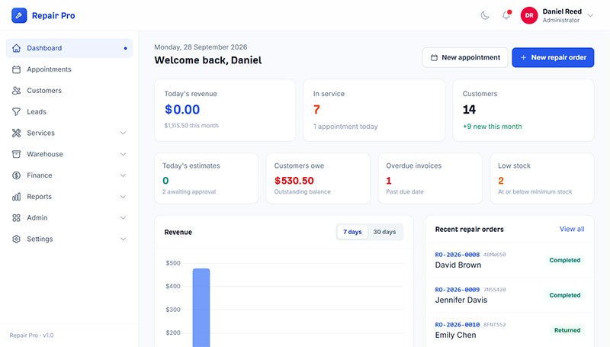Image resolution: width=610 pixels, height=347 pixels.
Task: Toggle dark mode moon icon
Action: pyautogui.click(x=485, y=15)
